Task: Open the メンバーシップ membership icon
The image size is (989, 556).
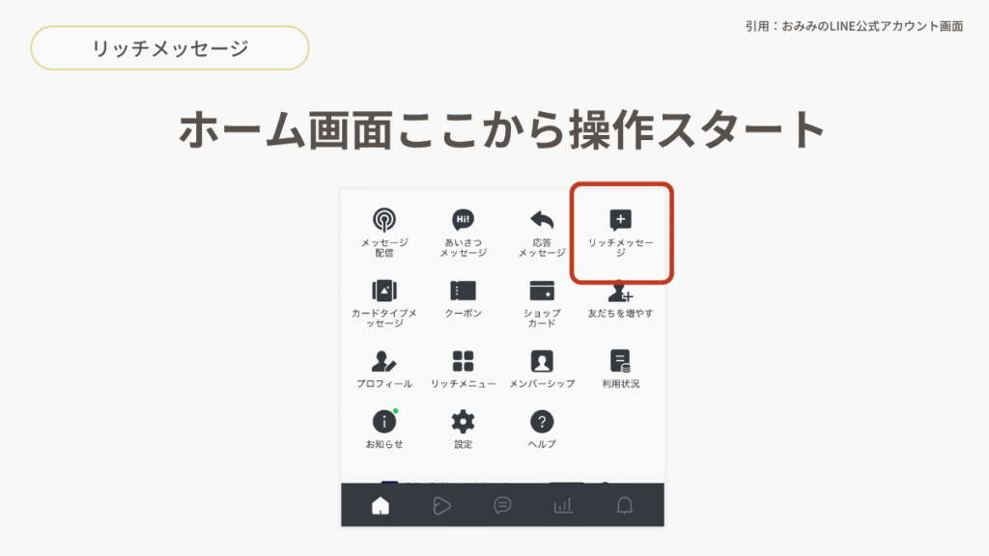Action: point(542,362)
